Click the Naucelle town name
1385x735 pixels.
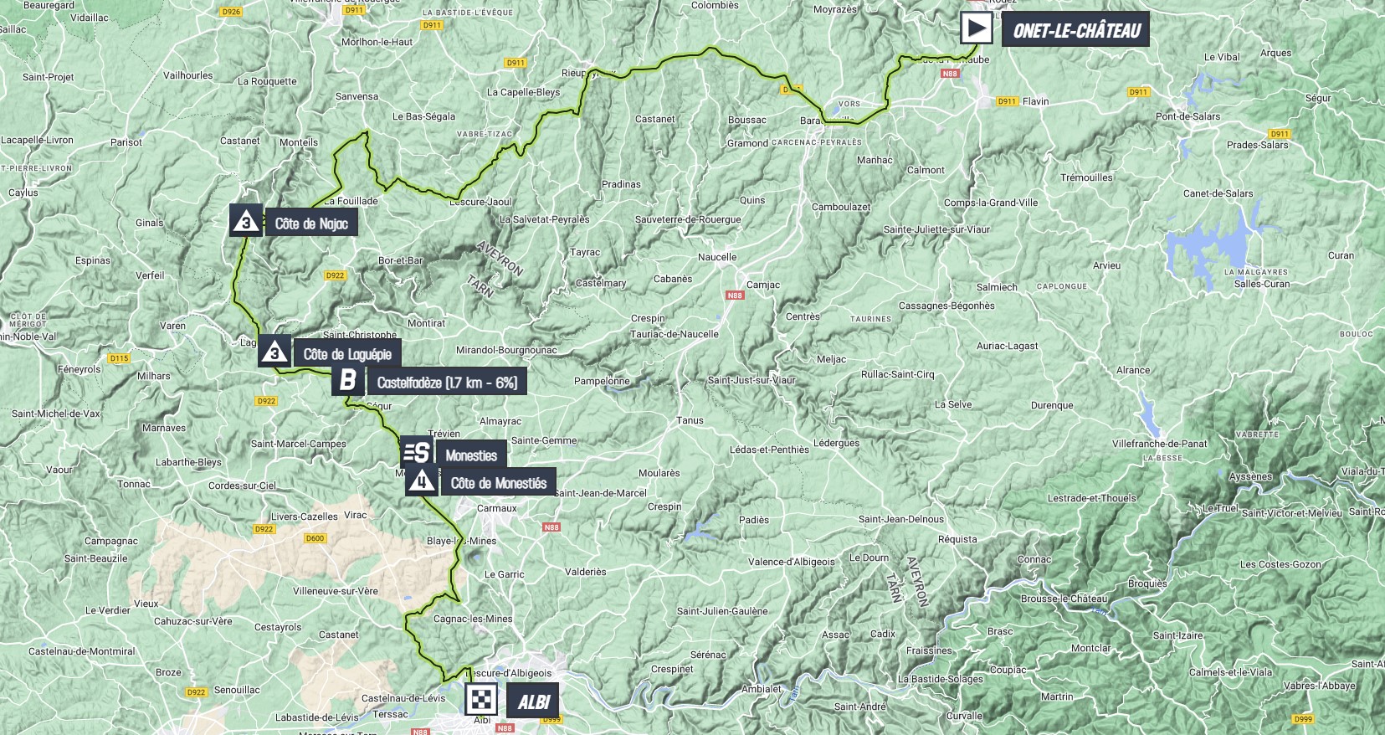click(x=717, y=257)
